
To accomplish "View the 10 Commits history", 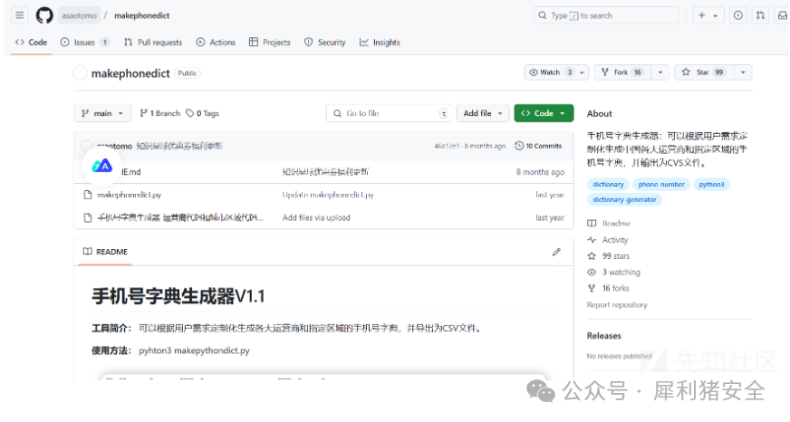I will point(538,146).
